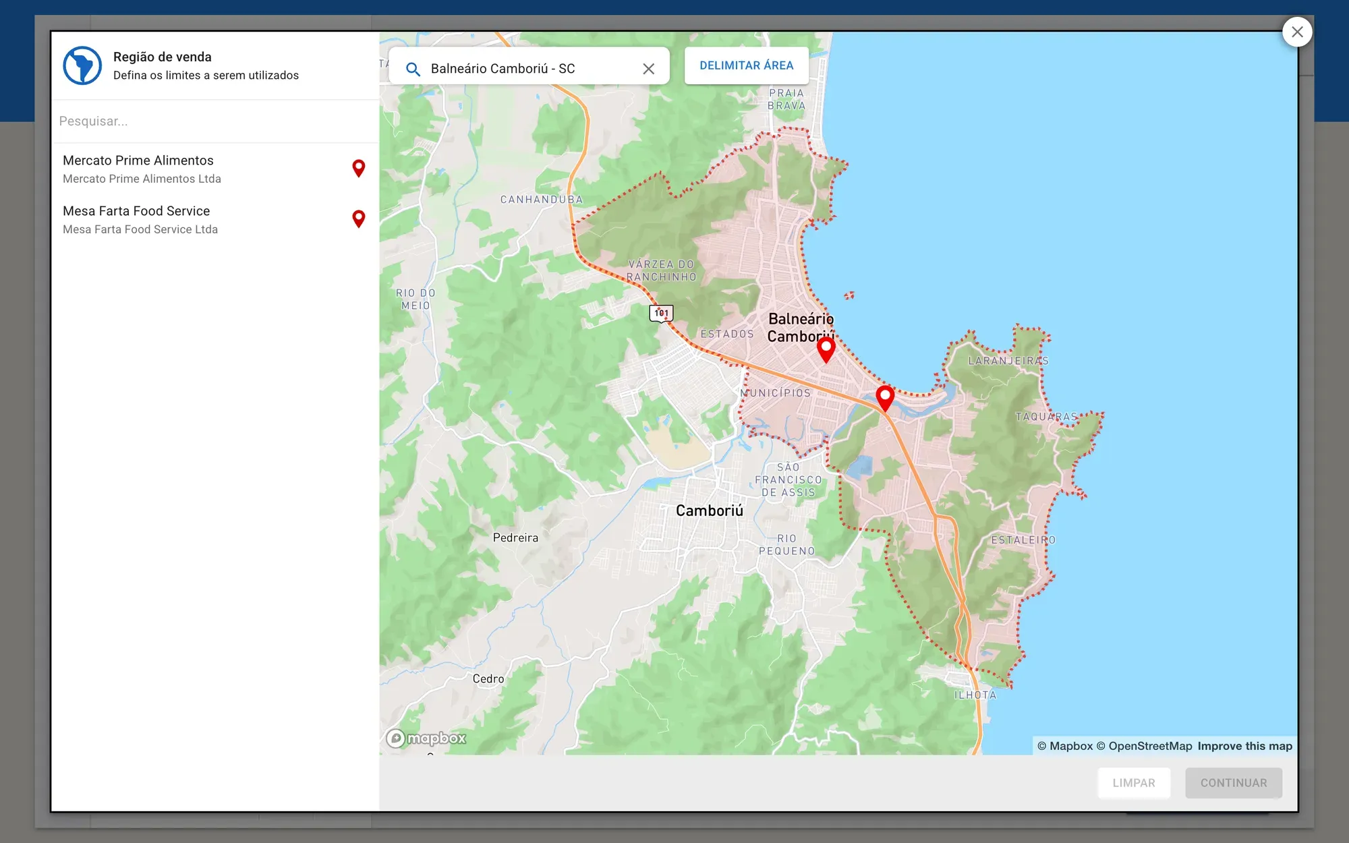
Task: Focus the Pesquisar search field
Action: [x=215, y=121]
